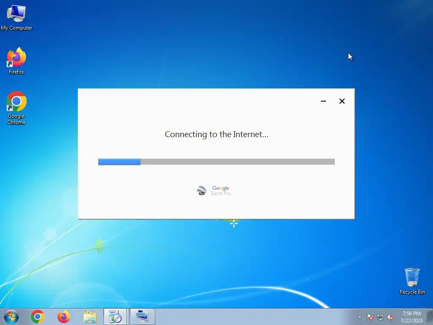Screen dimensions: 433x325
Task: Close the Google Earth Pro installer
Action: pos(342,101)
